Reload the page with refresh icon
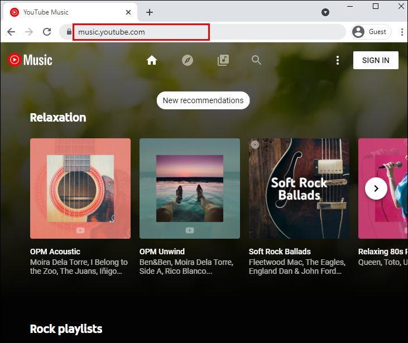 [47, 32]
